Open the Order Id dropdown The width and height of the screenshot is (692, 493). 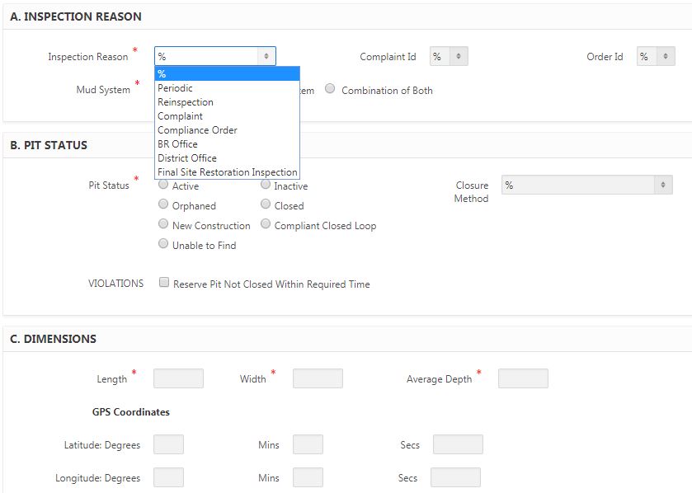pyautogui.click(x=655, y=57)
